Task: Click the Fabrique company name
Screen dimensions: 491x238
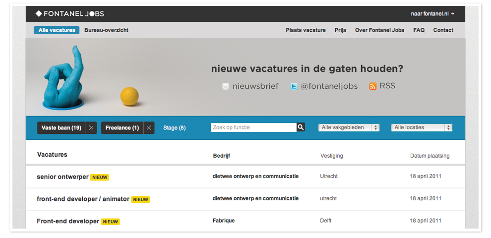Action: pos(224,221)
